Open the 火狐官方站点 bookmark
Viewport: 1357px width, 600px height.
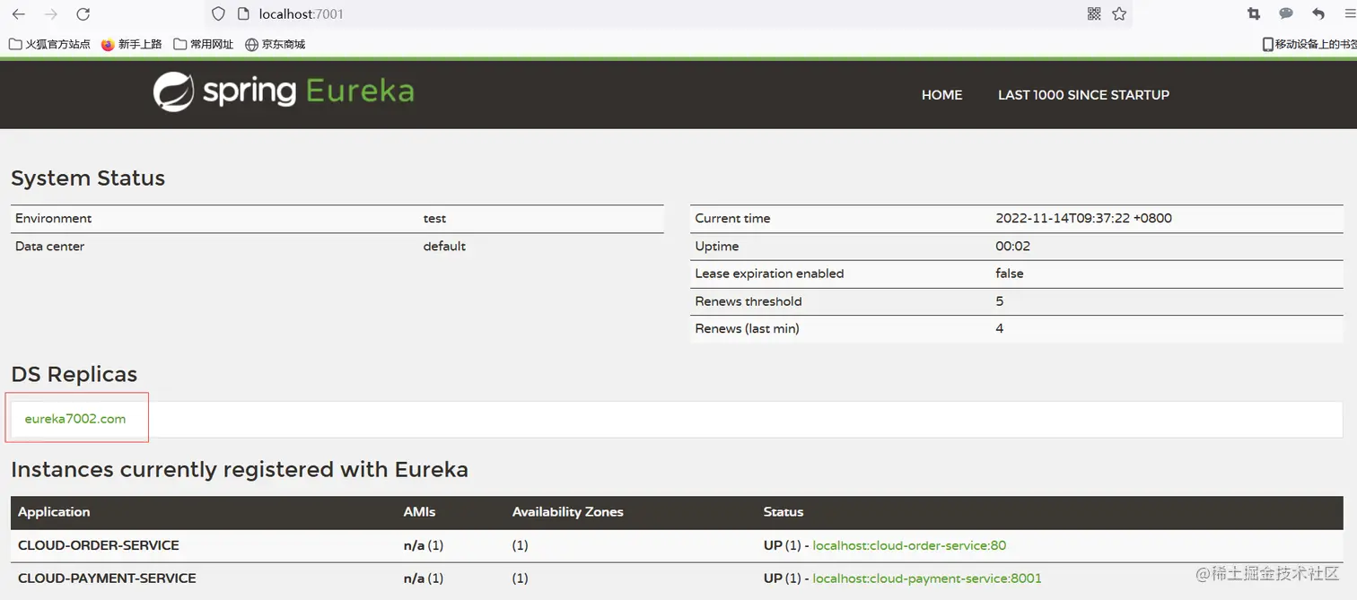pos(49,44)
